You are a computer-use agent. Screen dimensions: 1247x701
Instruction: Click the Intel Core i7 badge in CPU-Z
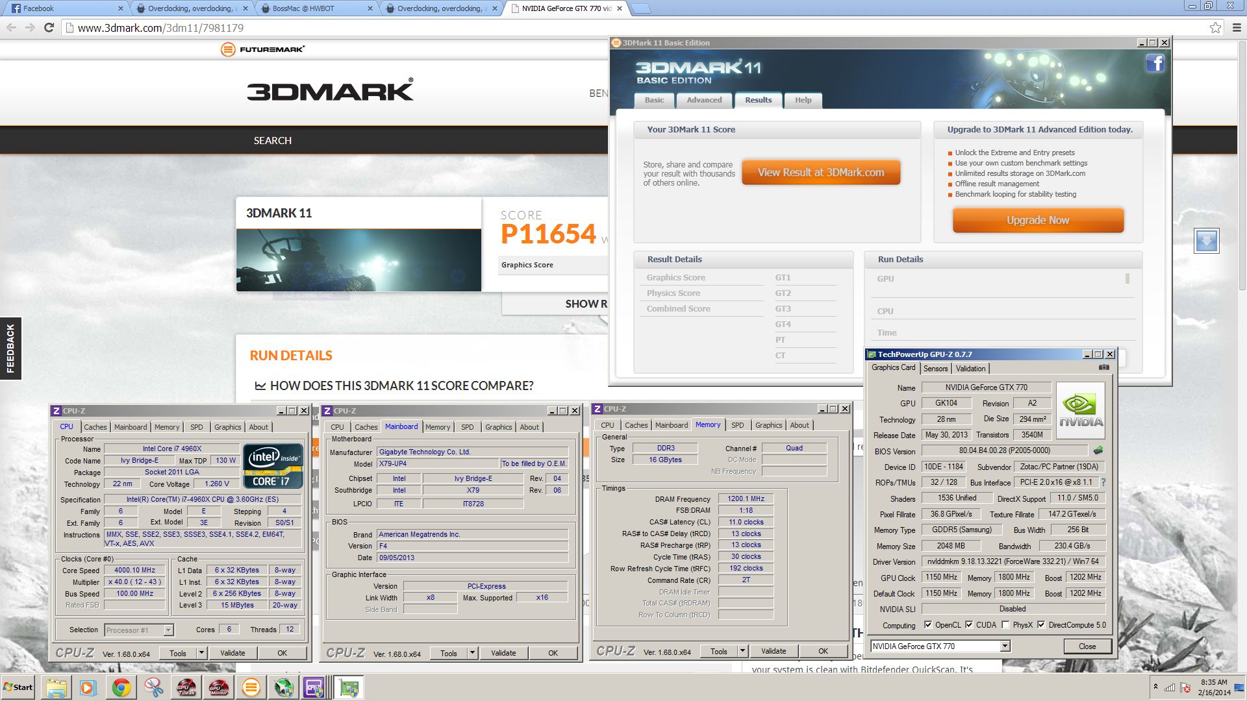(x=273, y=465)
